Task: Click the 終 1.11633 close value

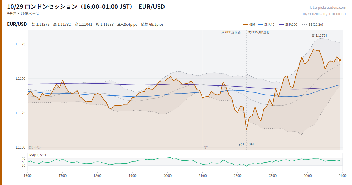Action: tap(105, 25)
